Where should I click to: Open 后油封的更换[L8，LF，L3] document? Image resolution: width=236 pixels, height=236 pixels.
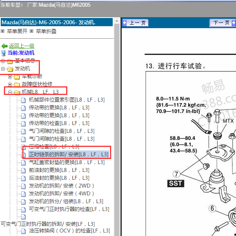pyautogui.click(x=59, y=178)
